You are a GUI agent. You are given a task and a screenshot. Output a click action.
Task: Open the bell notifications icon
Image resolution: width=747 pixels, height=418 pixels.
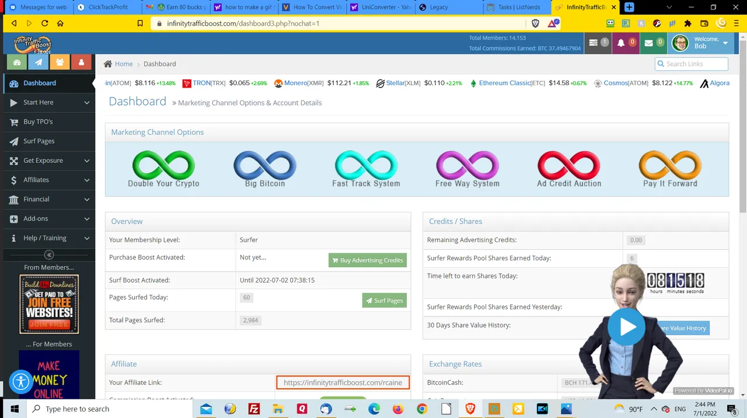tap(626, 43)
